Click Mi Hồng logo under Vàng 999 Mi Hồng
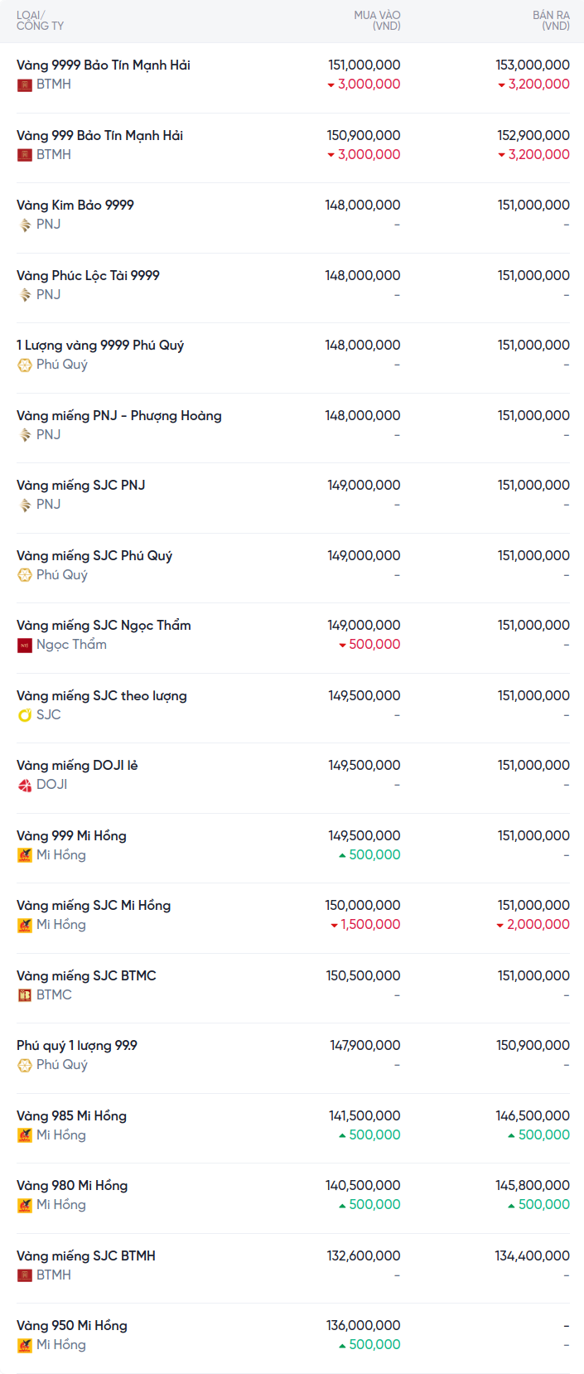Viewport: 584px width, 1374px height. [x=25, y=855]
